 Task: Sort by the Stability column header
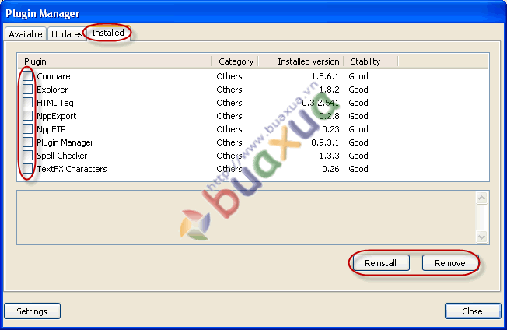point(371,61)
